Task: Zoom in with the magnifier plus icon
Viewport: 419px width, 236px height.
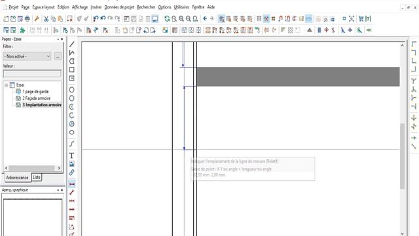Action: tap(181, 19)
